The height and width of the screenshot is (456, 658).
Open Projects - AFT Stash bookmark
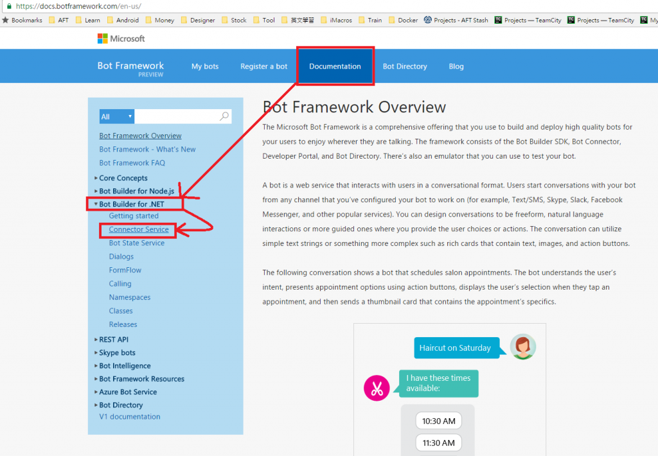(456, 20)
